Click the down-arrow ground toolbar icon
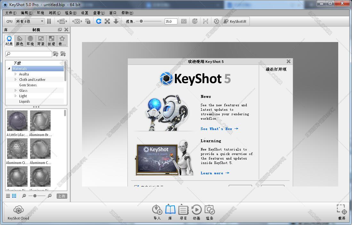Viewport: 352px width, 225px height. click(x=116, y=22)
